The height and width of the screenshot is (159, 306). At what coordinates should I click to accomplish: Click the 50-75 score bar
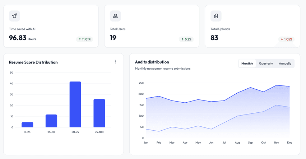[75, 104]
